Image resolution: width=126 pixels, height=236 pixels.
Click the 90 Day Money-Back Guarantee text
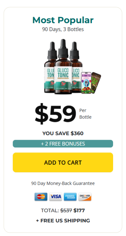[x=63, y=183]
